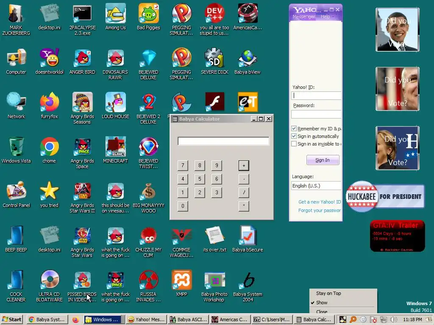434x325 pixels.
Task: Click the calculator minus button
Action: click(244, 179)
